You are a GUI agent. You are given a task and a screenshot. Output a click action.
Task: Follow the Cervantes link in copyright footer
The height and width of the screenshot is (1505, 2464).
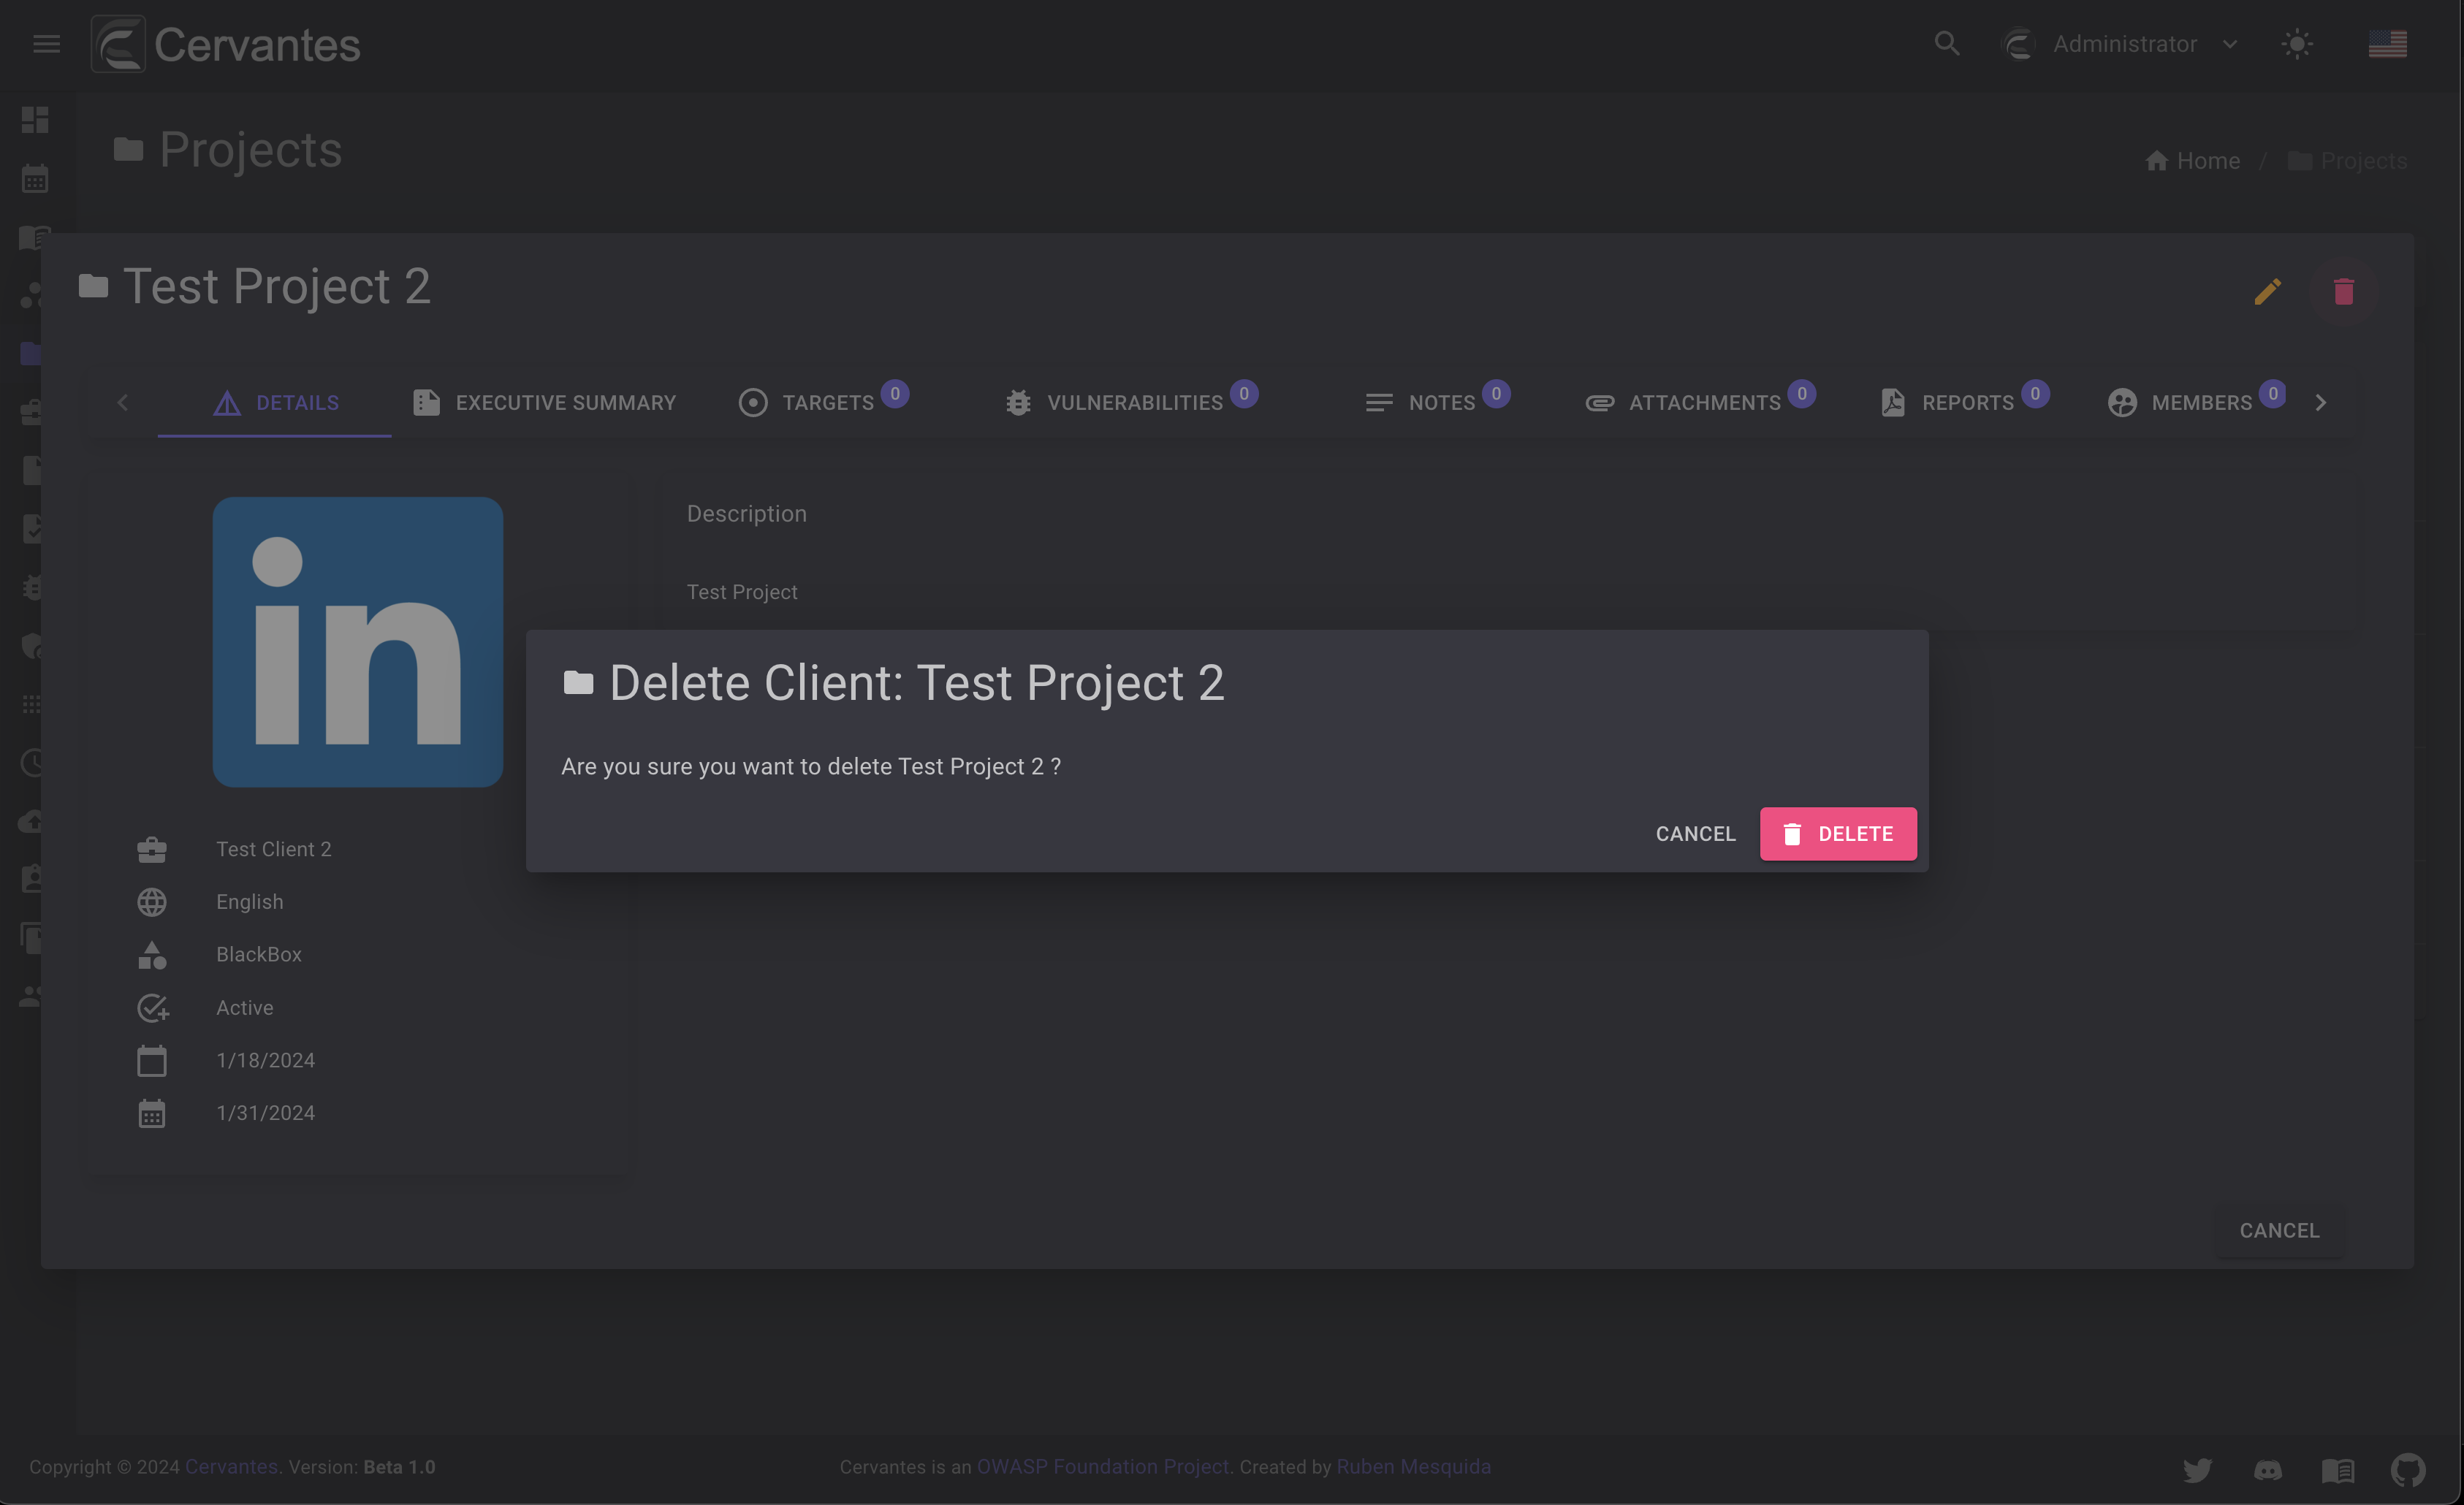click(231, 1467)
